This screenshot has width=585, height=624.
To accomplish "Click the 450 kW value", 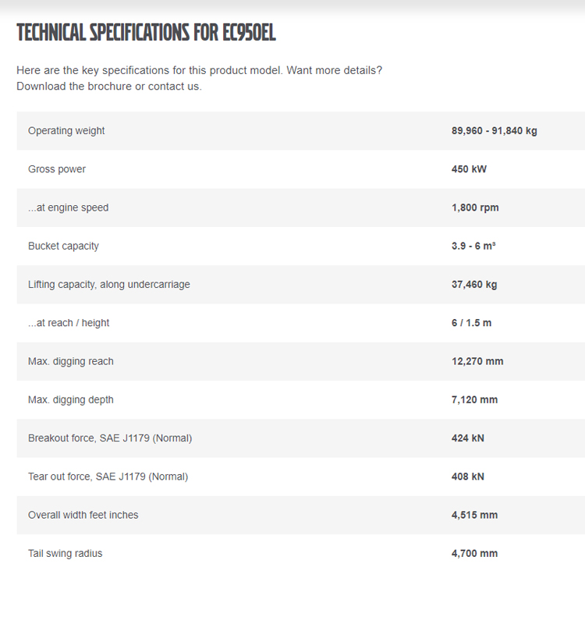I will tap(469, 169).
